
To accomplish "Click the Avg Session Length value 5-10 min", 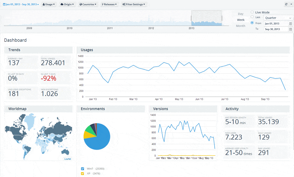I will click(x=236, y=122).
